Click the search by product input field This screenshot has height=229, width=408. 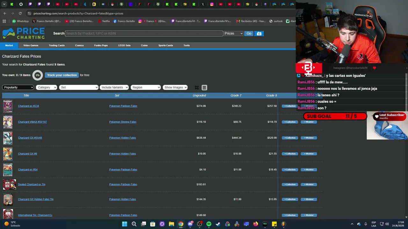(144, 33)
